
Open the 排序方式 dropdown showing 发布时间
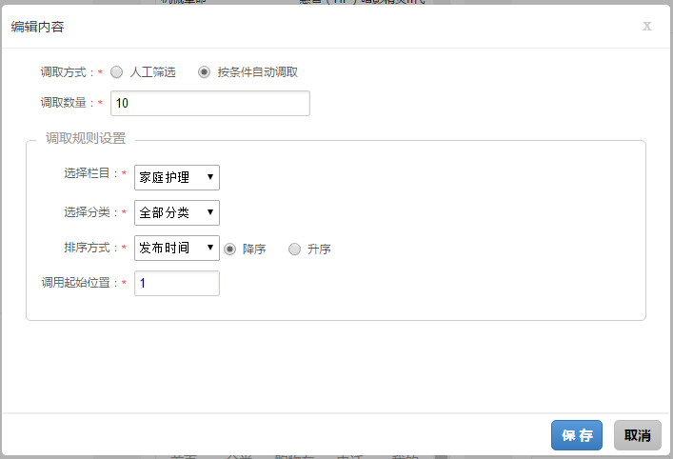(x=177, y=249)
